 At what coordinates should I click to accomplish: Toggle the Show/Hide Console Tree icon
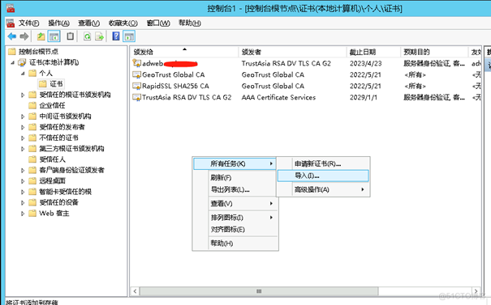coord(54,36)
